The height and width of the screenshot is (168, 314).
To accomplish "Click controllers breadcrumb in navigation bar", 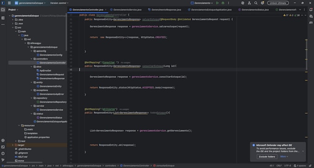I will click(110, 166).
